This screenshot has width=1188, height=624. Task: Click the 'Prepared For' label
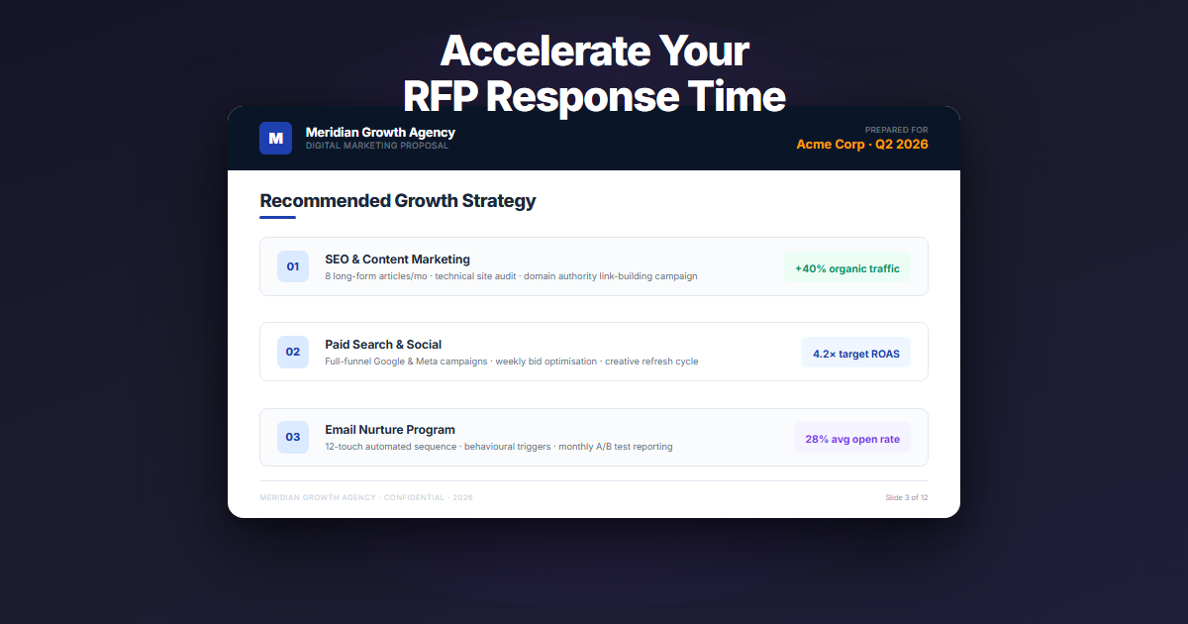tap(896, 130)
